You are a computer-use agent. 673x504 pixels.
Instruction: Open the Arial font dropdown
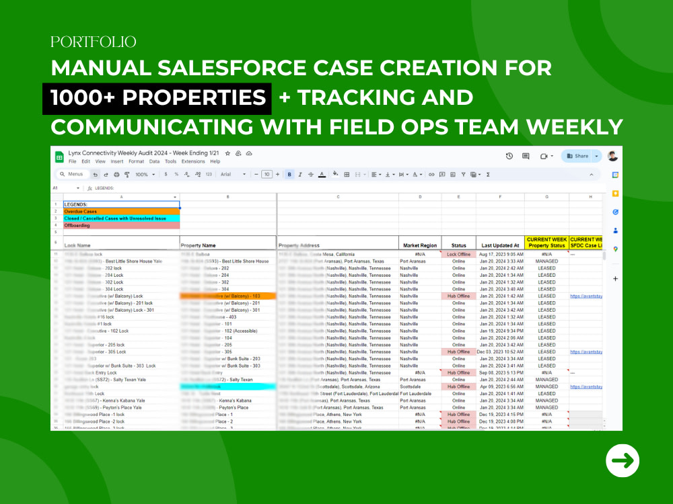click(x=233, y=175)
